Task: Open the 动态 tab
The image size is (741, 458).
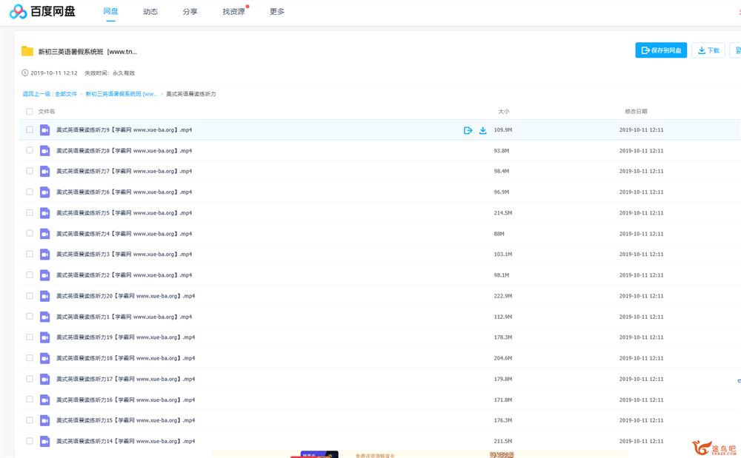Action: pos(150,11)
